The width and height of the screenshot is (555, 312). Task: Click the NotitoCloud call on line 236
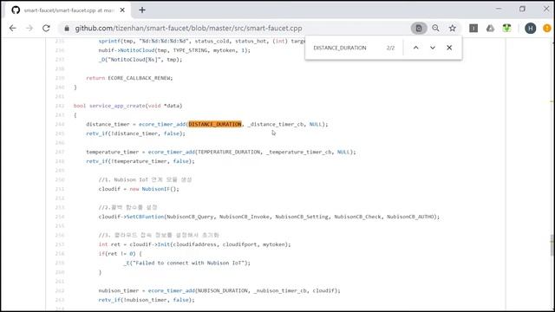[136, 50]
